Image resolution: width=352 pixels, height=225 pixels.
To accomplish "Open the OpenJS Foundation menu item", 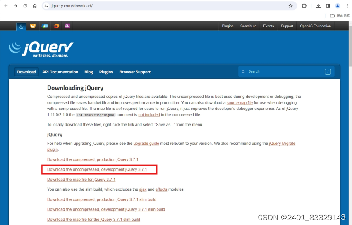I will coord(316,26).
